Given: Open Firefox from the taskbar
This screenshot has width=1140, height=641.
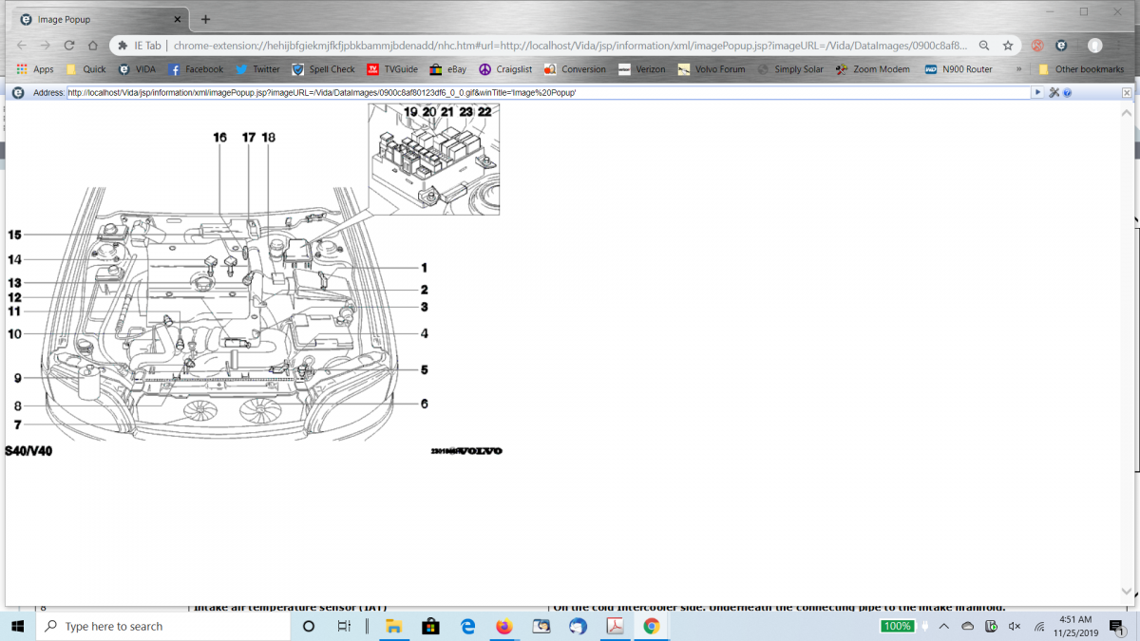Looking at the screenshot, I should [503, 627].
